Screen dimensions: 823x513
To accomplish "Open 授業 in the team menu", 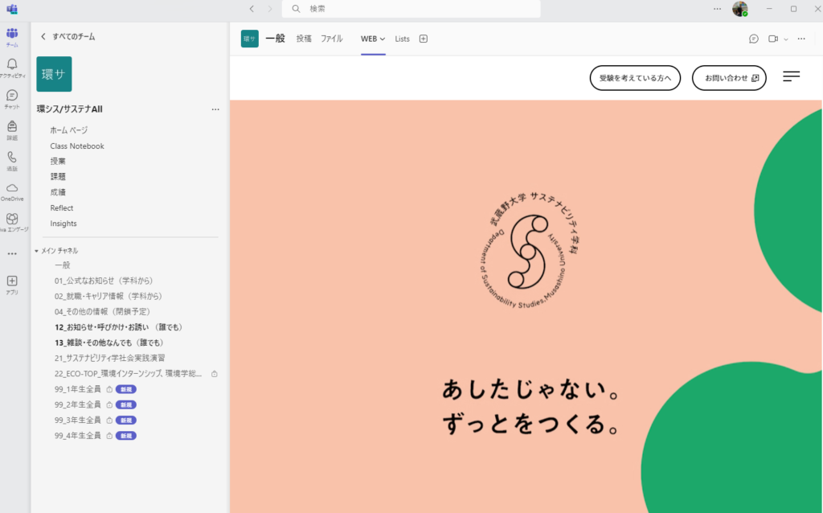I will pyautogui.click(x=58, y=161).
